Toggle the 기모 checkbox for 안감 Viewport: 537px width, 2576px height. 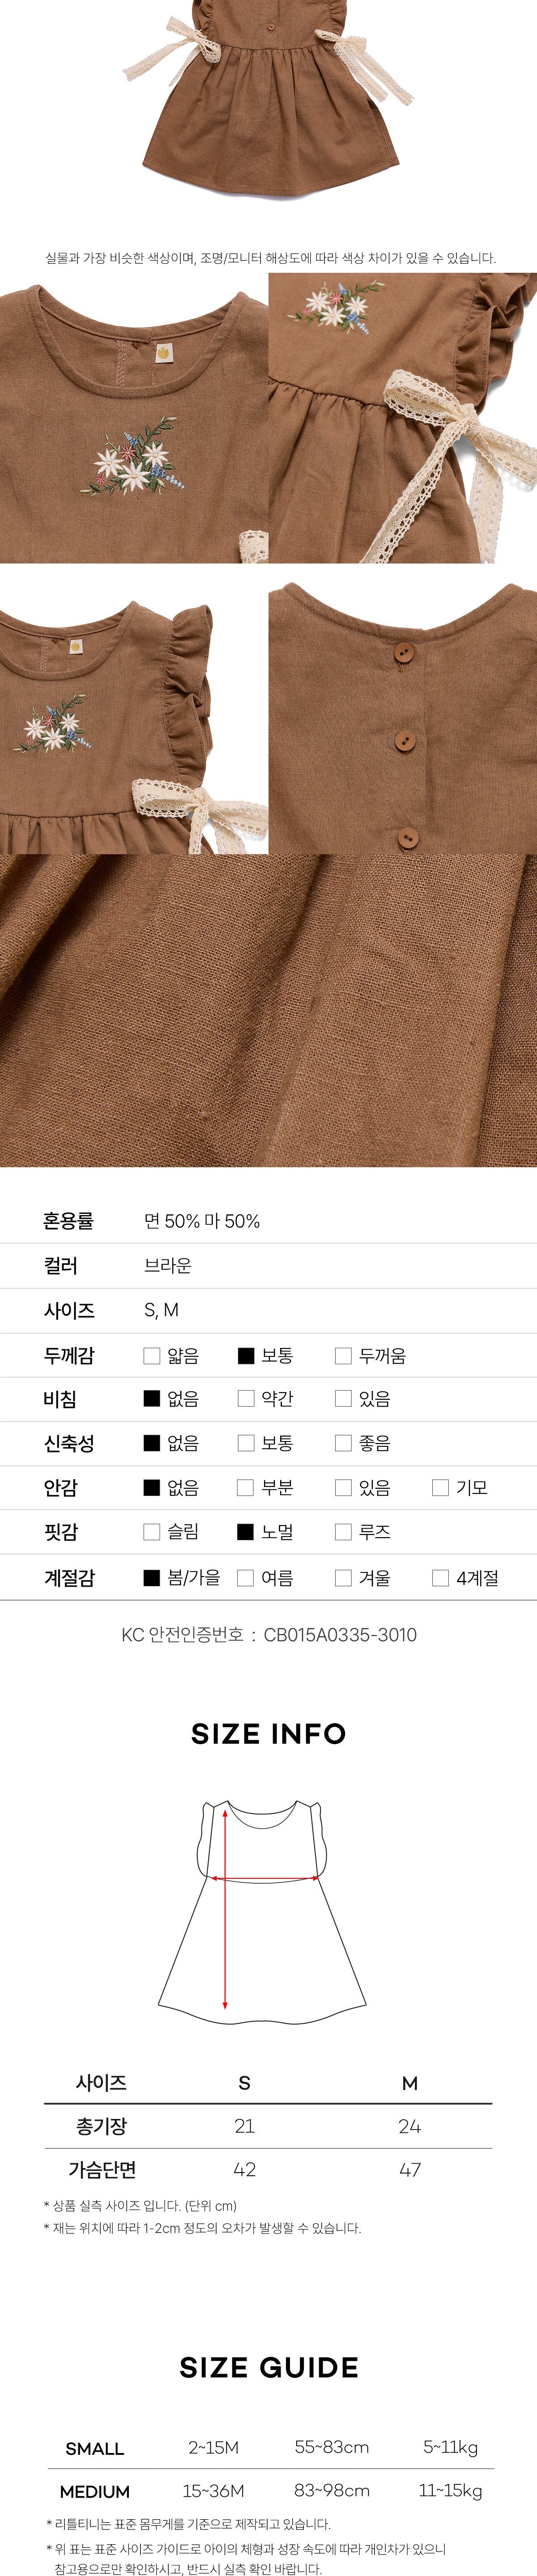[440, 1487]
